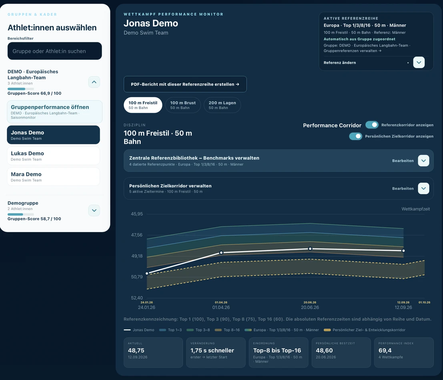Click Bearbeiten for Persönlichen Zielkorridor
This screenshot has width=443, height=380.
click(x=403, y=188)
